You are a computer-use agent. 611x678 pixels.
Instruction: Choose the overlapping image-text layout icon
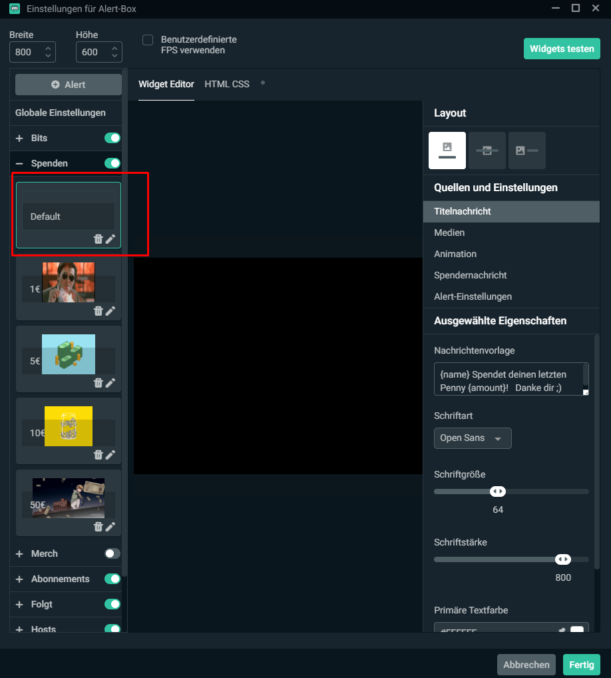487,151
